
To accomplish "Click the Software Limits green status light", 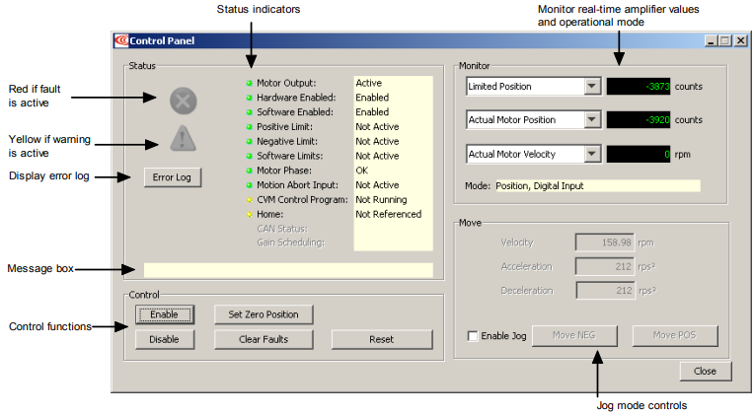I will [x=250, y=156].
